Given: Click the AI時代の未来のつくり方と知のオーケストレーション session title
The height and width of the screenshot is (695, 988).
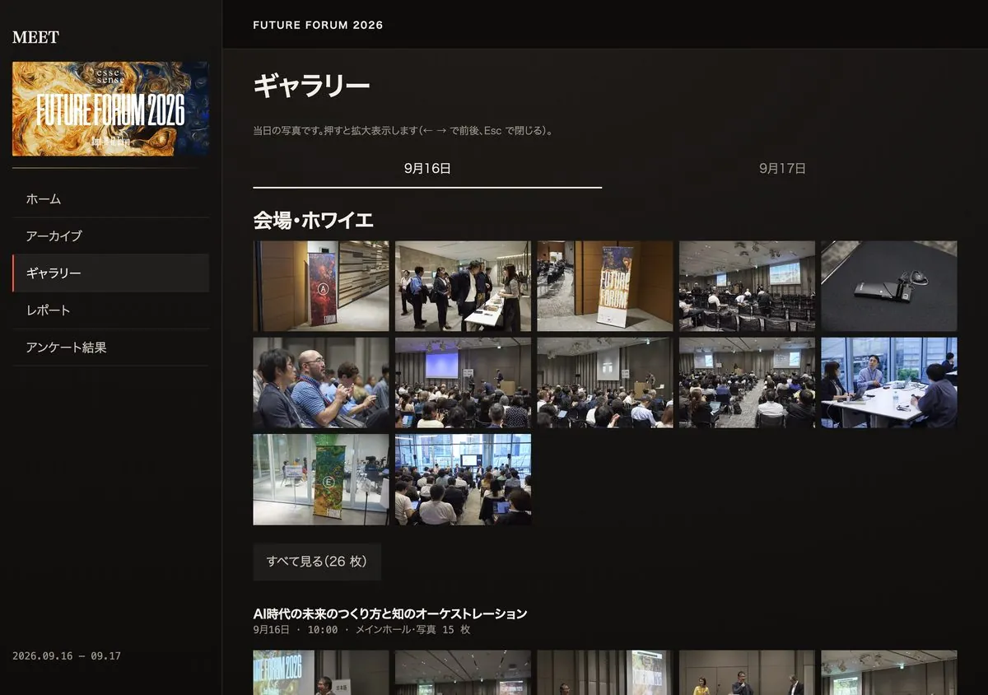Looking at the screenshot, I should point(390,613).
